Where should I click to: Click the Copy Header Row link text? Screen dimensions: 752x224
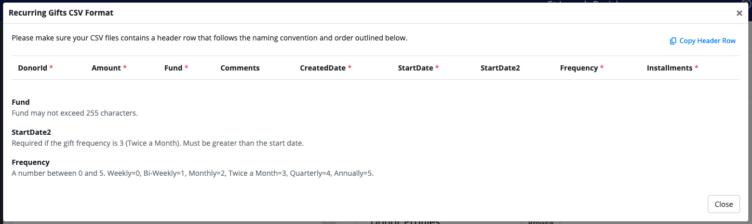(x=707, y=41)
